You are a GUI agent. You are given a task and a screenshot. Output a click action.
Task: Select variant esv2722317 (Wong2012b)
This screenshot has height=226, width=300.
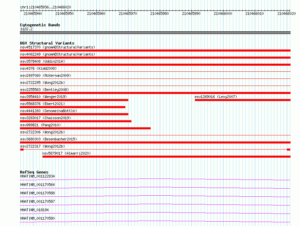[42, 146]
